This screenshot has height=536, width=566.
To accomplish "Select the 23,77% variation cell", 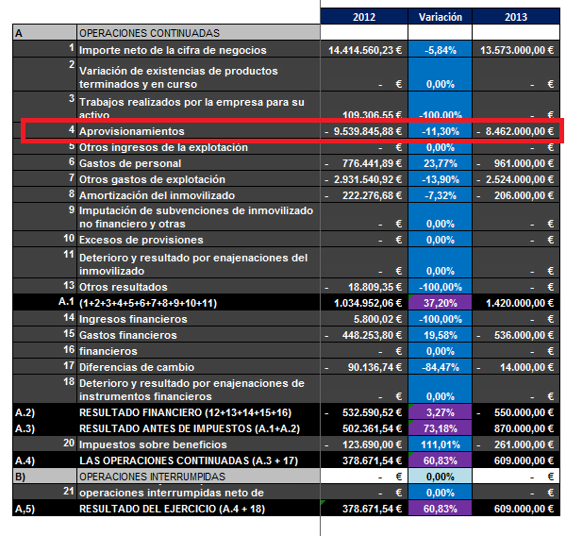I will (x=440, y=163).
